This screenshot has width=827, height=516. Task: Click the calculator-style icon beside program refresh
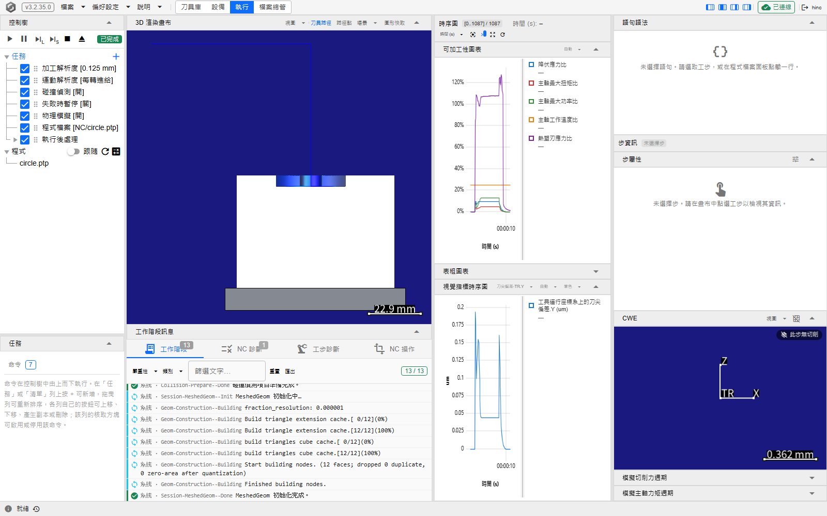[116, 151]
